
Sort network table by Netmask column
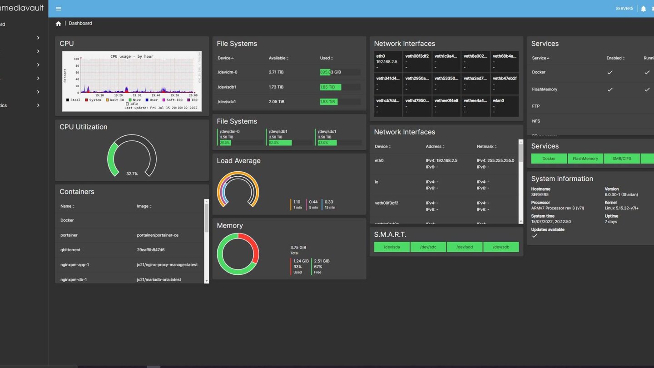[486, 147]
